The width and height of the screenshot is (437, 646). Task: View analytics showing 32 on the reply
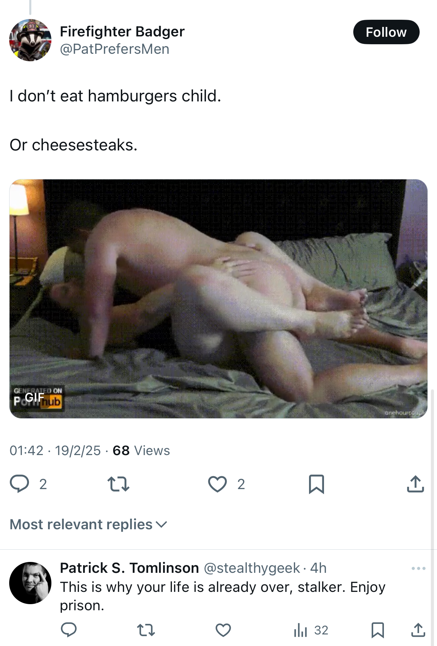coord(311,630)
